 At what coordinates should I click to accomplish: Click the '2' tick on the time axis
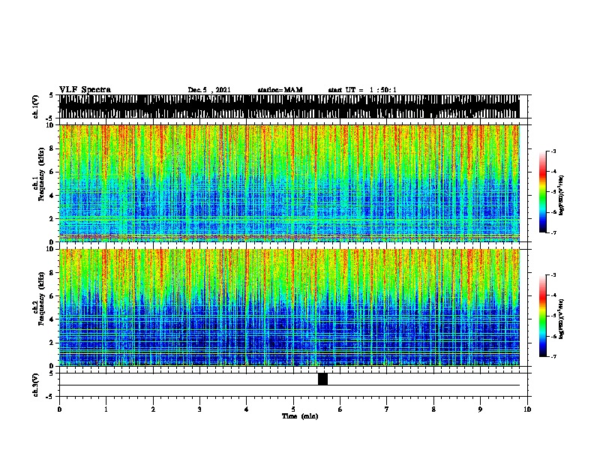pos(153,409)
